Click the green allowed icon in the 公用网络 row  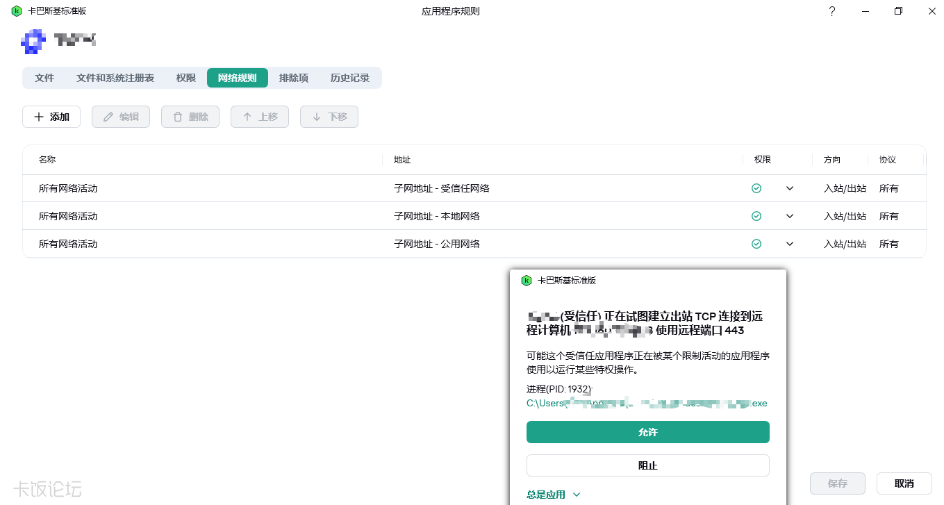click(x=756, y=244)
